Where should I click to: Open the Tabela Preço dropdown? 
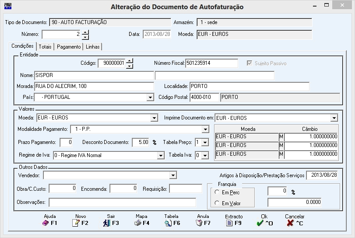205,142
